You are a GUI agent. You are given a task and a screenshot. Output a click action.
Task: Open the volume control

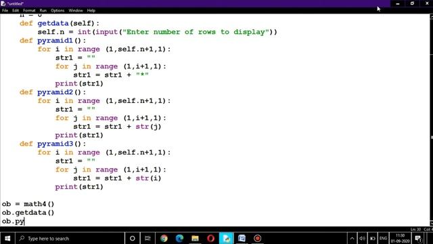coord(362,238)
